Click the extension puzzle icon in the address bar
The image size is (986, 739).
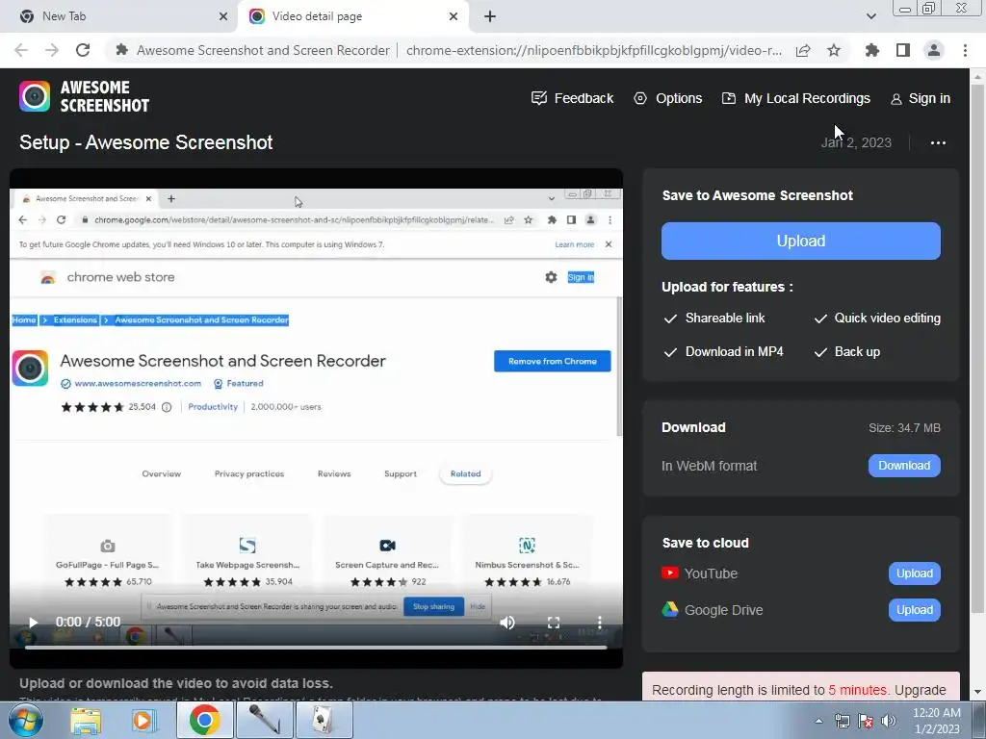(122, 50)
